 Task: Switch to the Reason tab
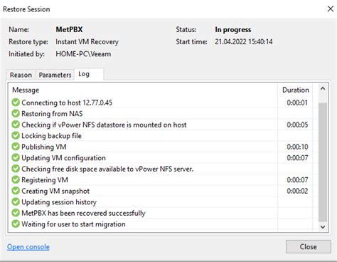[x=21, y=75]
